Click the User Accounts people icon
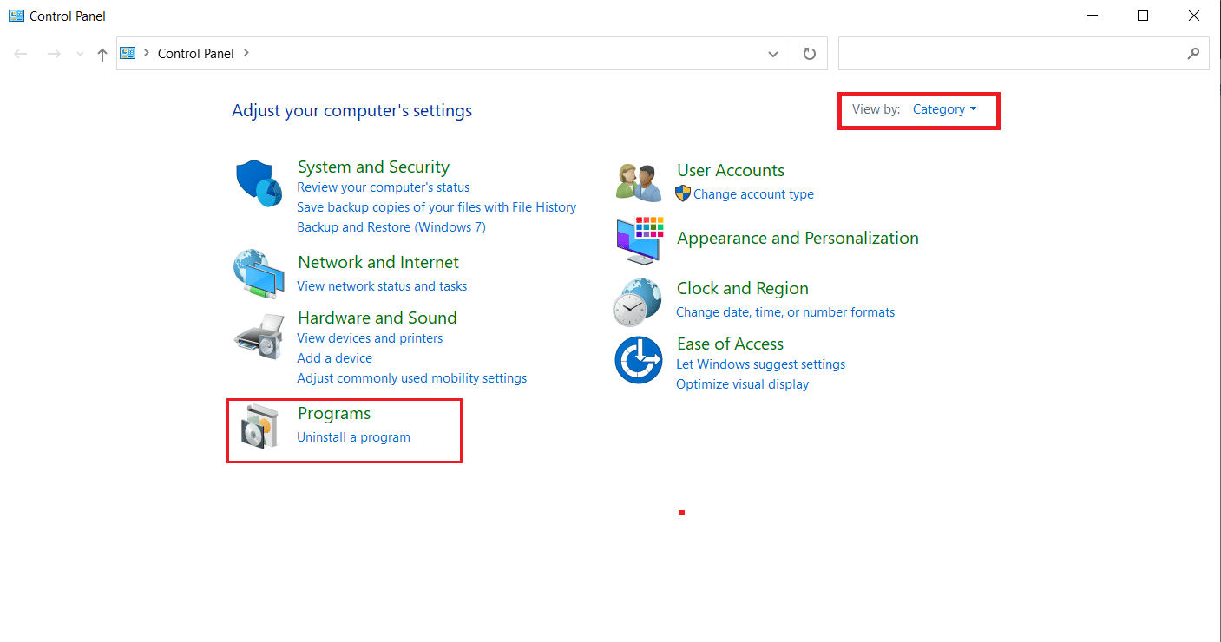The width and height of the screenshot is (1221, 642). 640,182
